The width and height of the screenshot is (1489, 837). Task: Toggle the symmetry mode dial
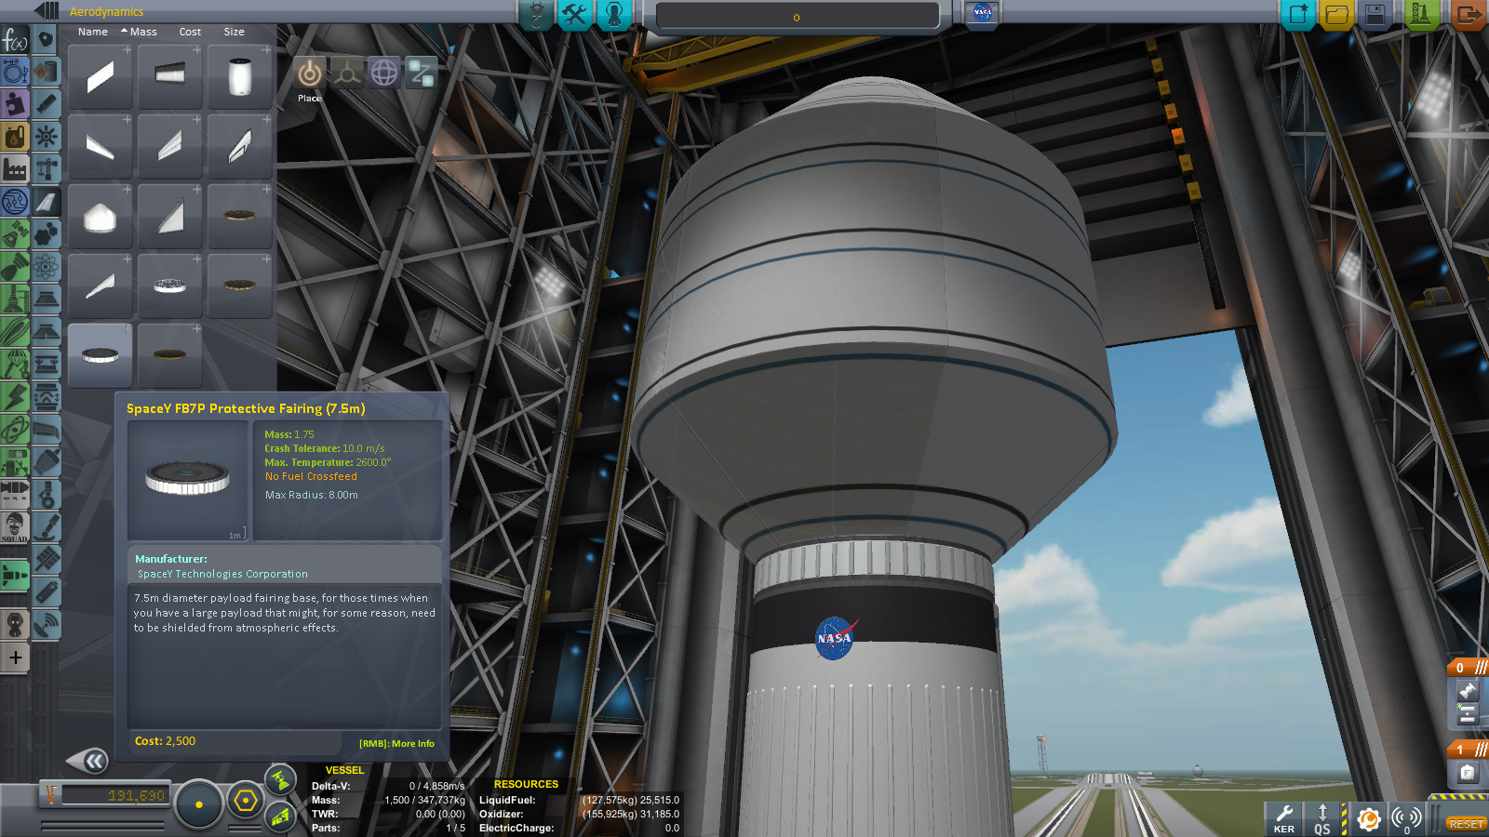198,804
